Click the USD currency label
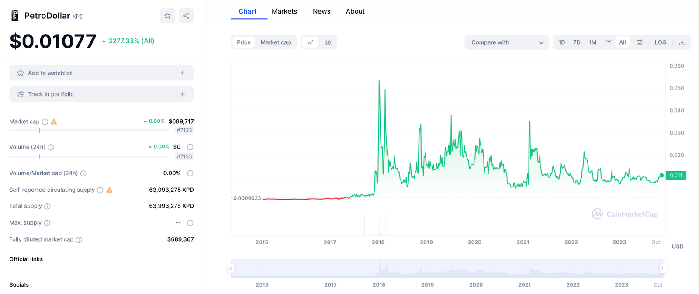The height and width of the screenshot is (294, 699). point(678,246)
